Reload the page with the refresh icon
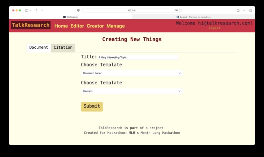 [x=179, y=10]
